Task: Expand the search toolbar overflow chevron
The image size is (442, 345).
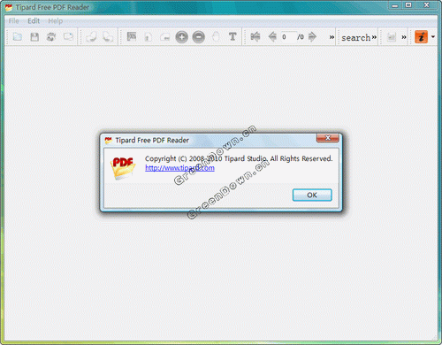Action: click(374, 37)
